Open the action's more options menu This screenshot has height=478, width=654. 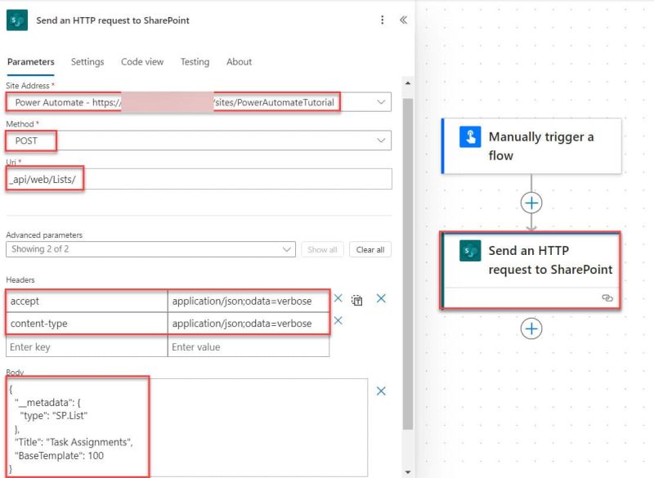coord(382,20)
